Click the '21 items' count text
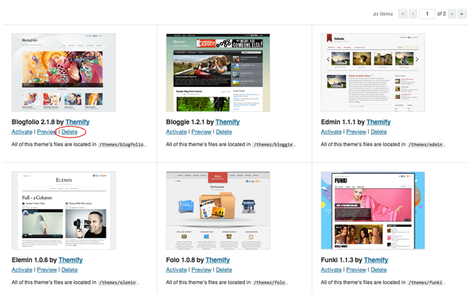The height and width of the screenshot is (294, 471). pyautogui.click(x=383, y=14)
